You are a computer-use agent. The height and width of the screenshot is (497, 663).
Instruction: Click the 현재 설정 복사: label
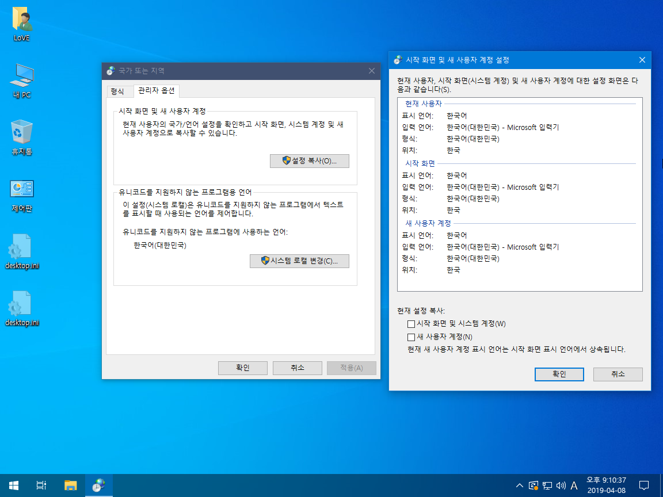(421, 311)
